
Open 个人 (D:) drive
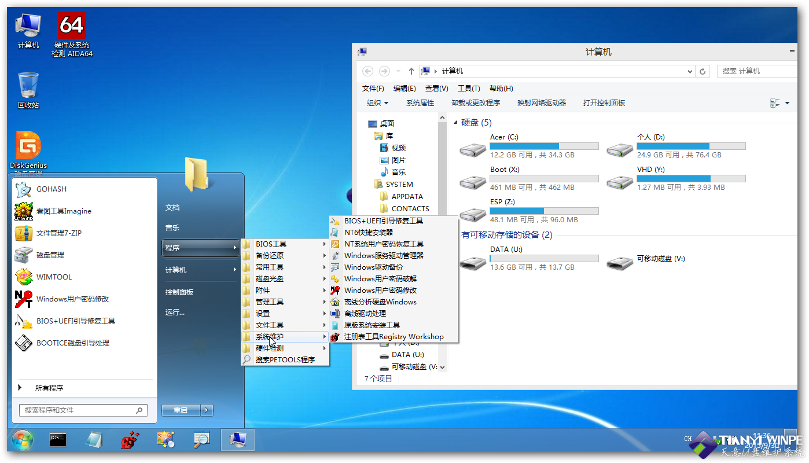[x=676, y=146]
